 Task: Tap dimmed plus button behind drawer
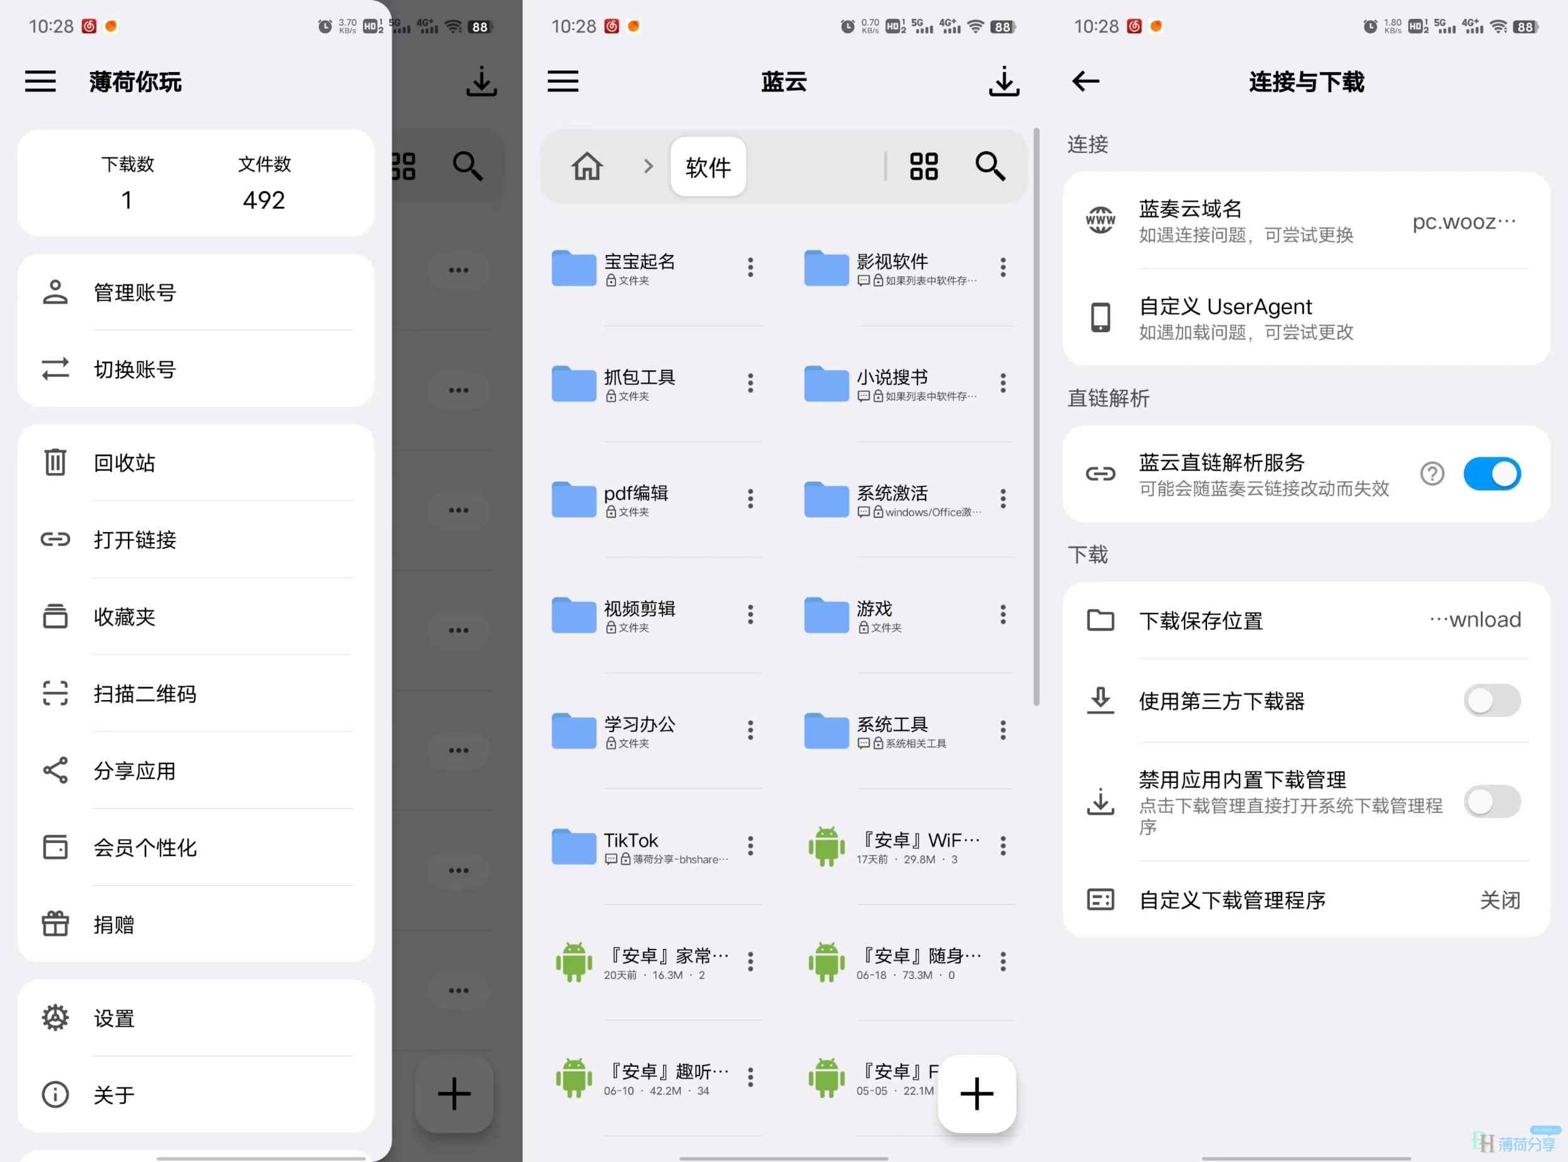(454, 1093)
